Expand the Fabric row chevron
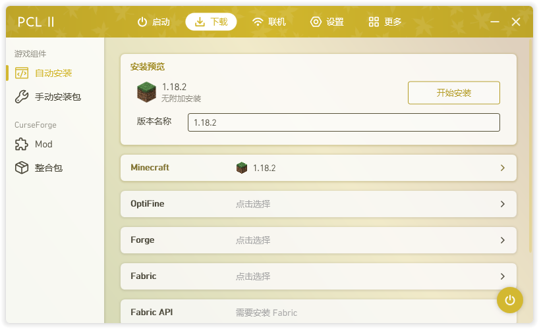Image resolution: width=539 pixels, height=329 pixels. (503, 276)
